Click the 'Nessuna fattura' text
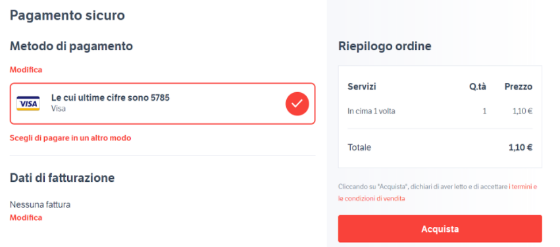This screenshot has height=247, width=560. pyautogui.click(x=40, y=205)
